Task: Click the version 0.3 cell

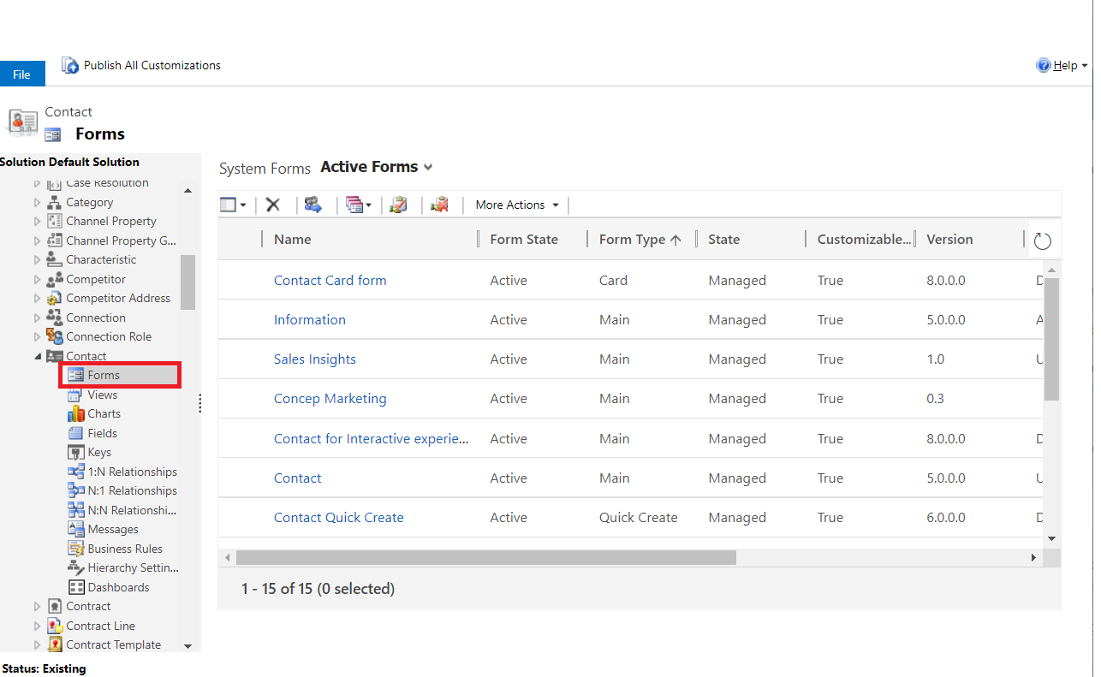Action: [x=936, y=398]
